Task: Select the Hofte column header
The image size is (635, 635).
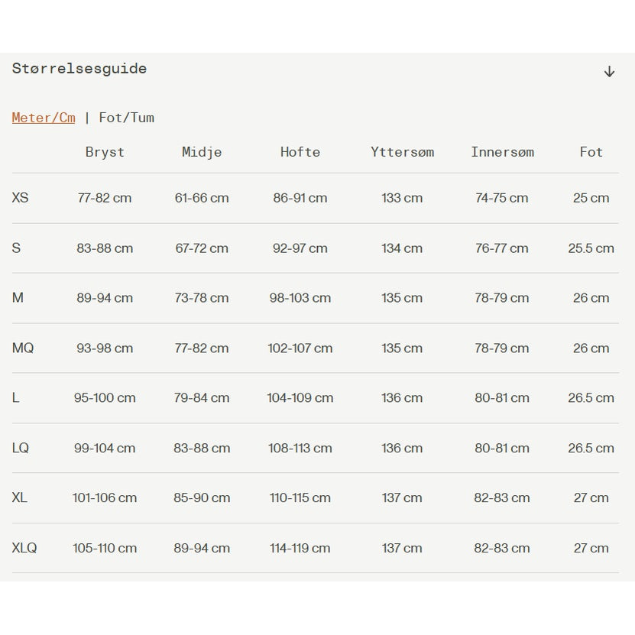Action: click(x=300, y=152)
